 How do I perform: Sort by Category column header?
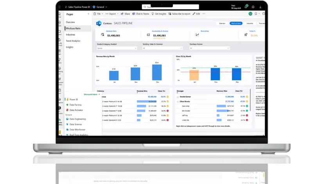(101, 91)
